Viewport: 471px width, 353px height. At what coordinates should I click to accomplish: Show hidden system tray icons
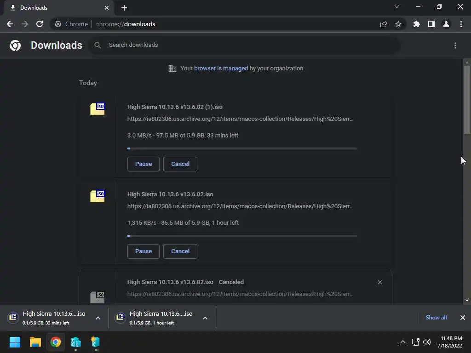pyautogui.click(x=403, y=342)
